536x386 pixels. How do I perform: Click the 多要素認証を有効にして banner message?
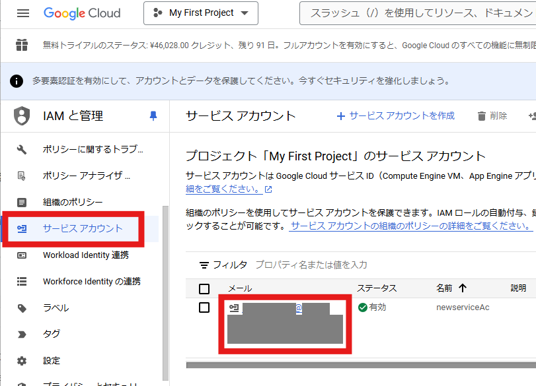[241, 81]
